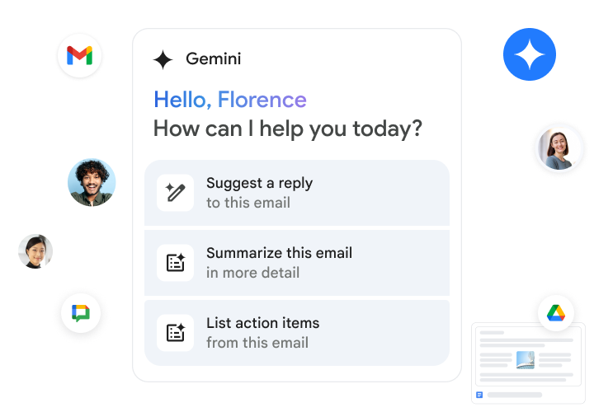Choose the "Summarize this email" suggestion text
594x412 pixels.
[x=279, y=253]
